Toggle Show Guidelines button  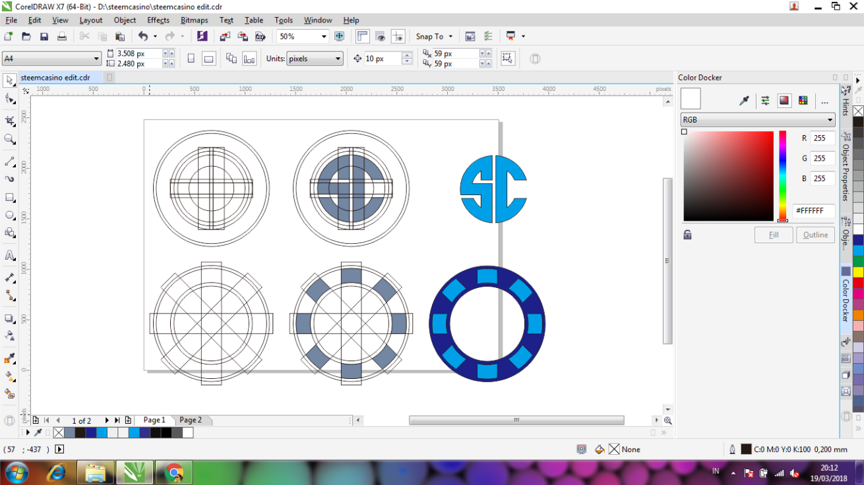pos(398,36)
